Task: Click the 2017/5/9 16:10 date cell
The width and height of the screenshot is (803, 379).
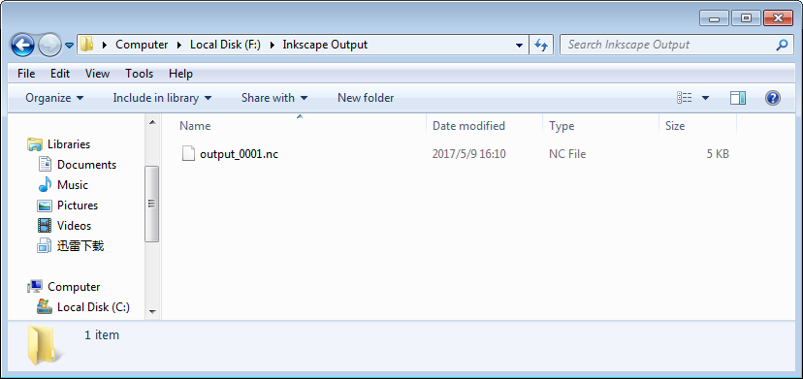Action: coord(469,154)
